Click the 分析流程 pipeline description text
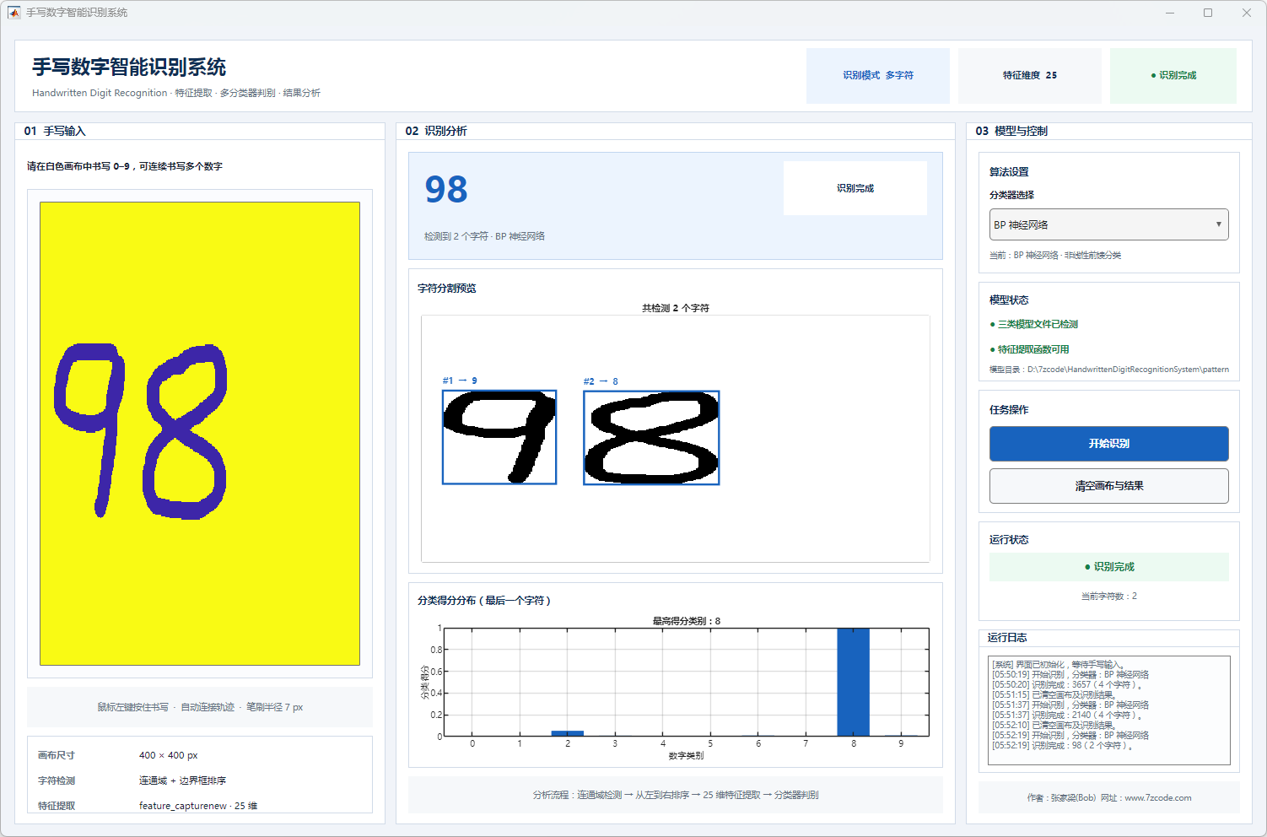 pos(676,795)
